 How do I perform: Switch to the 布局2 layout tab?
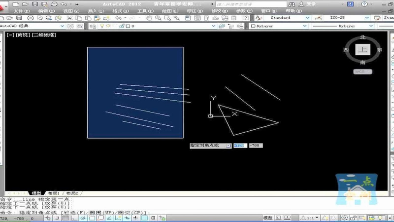tap(72, 193)
